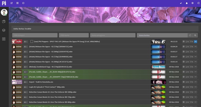This screenshot has width=201, height=107.
Task: Open the edit pencil icon in the top bar
Action: [12, 3]
